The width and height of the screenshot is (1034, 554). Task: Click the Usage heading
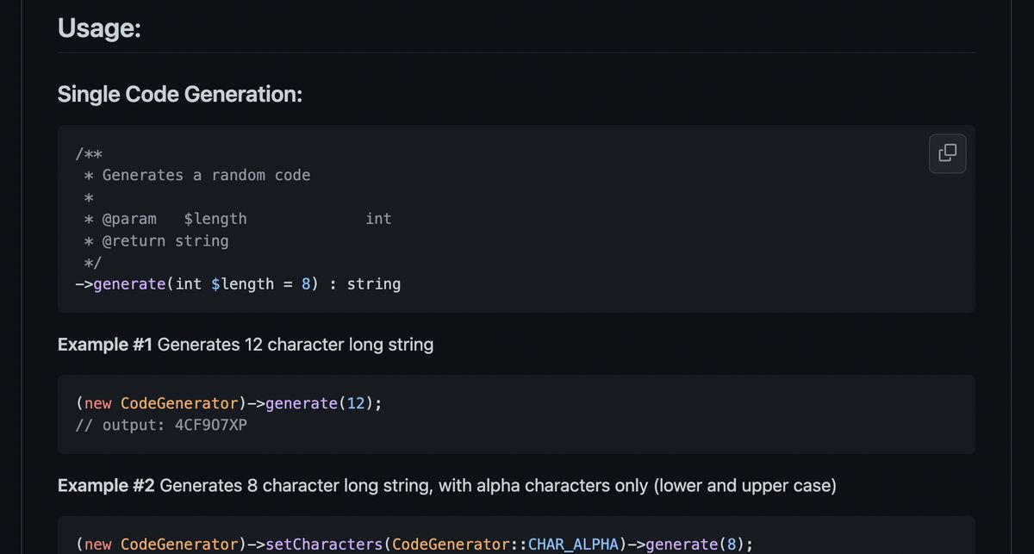coord(99,28)
